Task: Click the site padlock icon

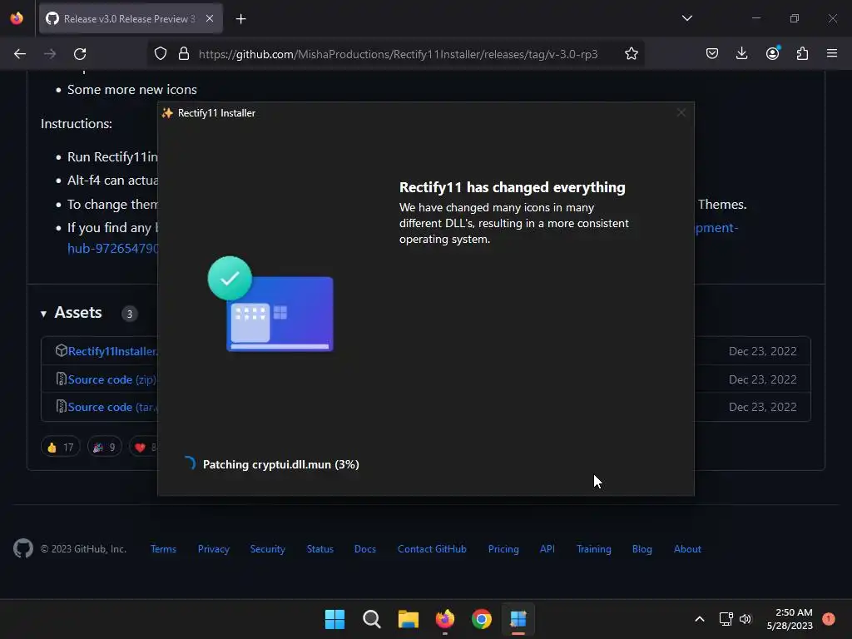Action: [184, 54]
